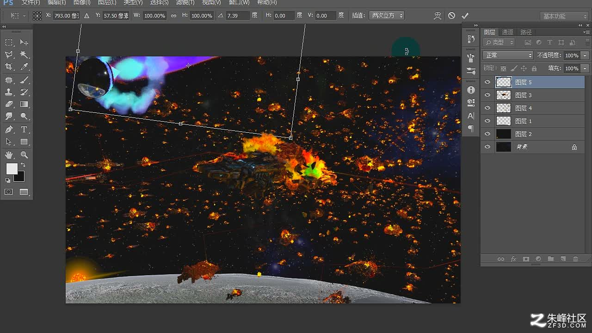The image size is (592, 333).
Task: Select the Clone Stamp tool
Action: pyautogui.click(x=9, y=92)
